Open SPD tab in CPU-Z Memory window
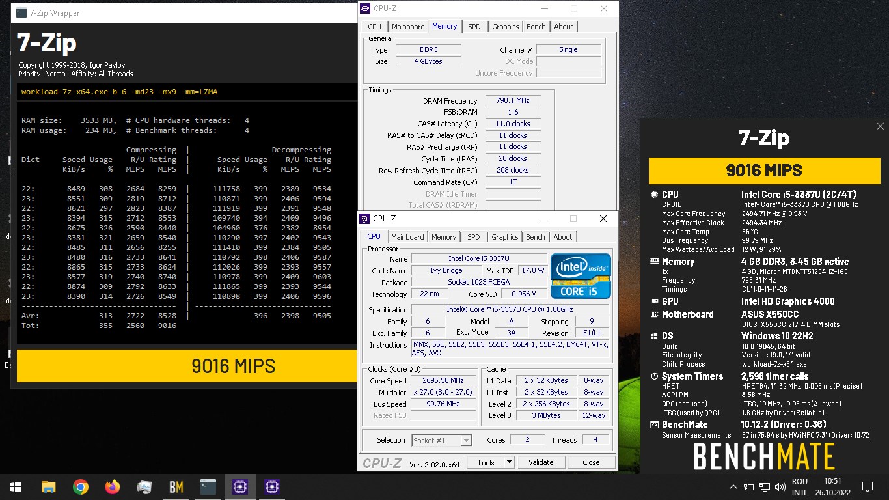This screenshot has height=500, width=889. (x=474, y=27)
